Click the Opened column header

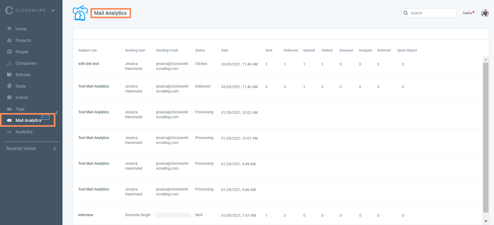click(x=309, y=50)
